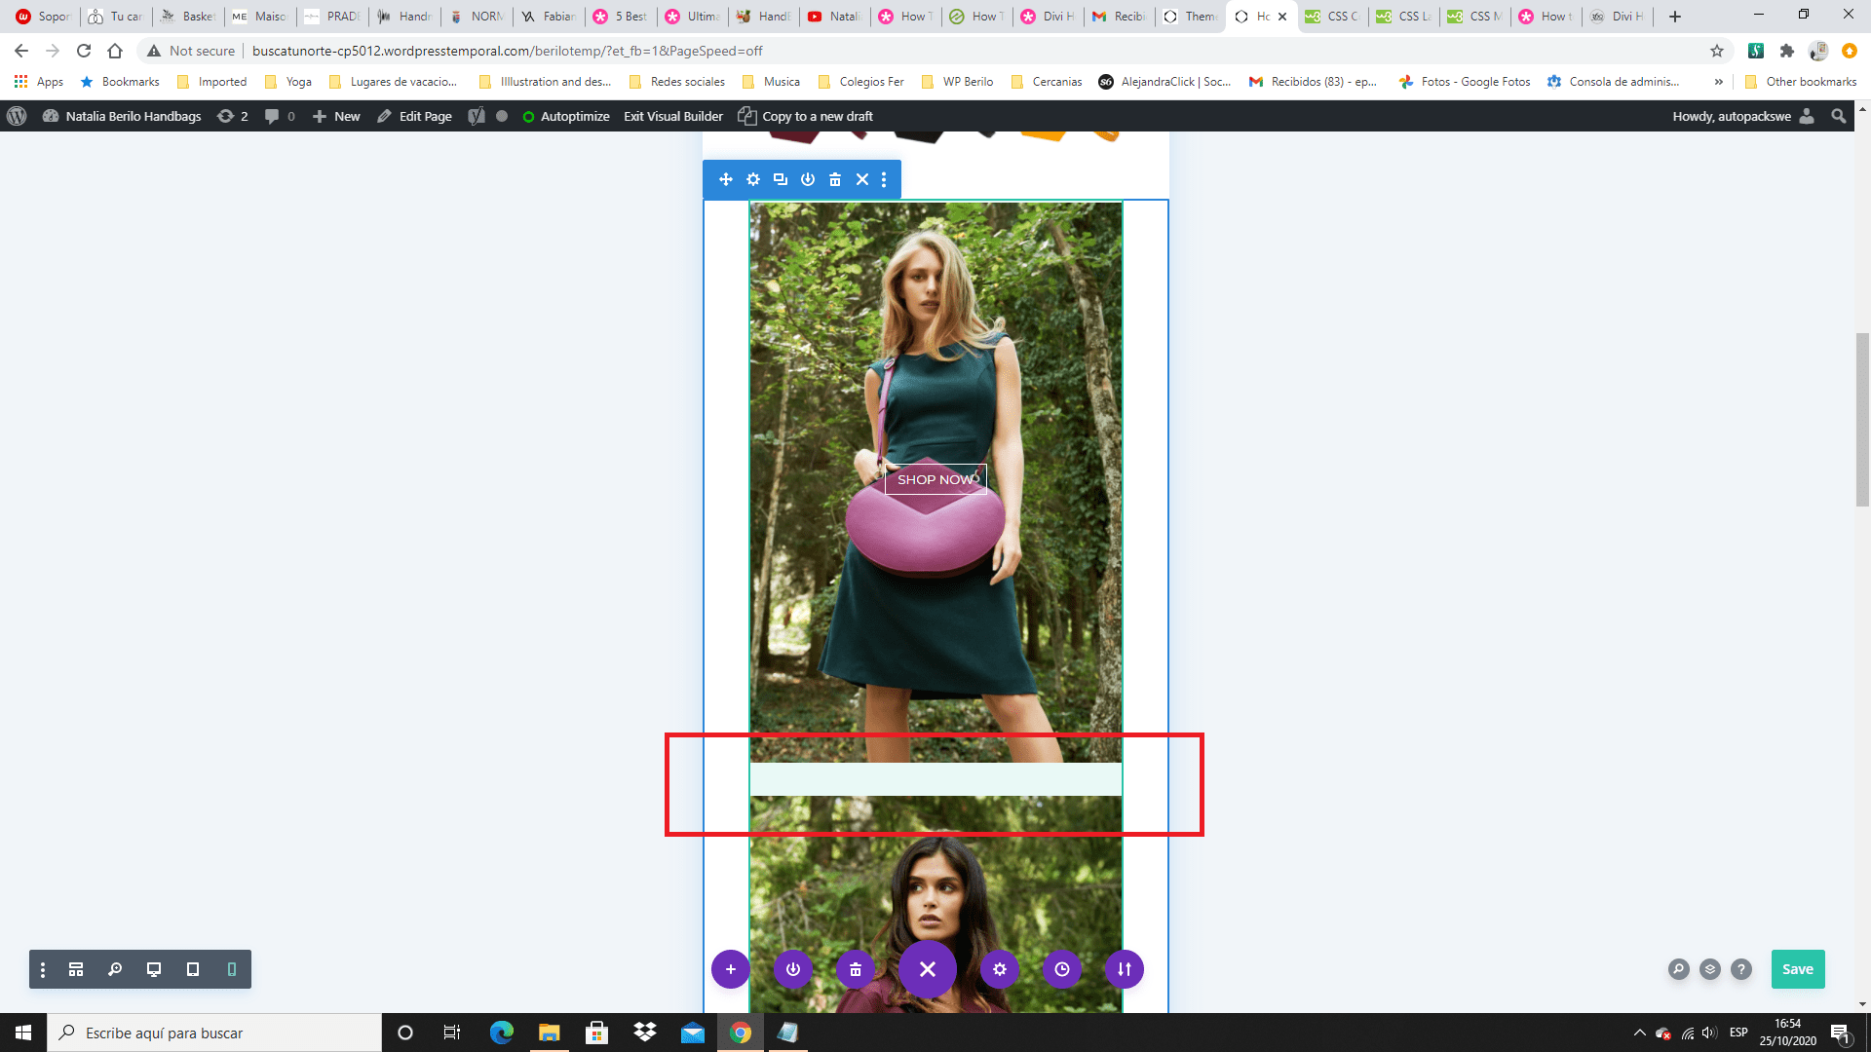Click Copy to a new draft
This screenshot has width=1871, height=1052.
coord(805,116)
